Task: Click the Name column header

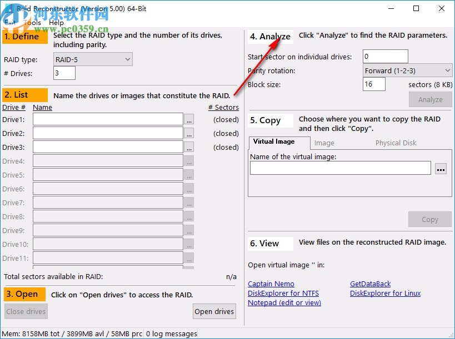Action: coord(42,108)
